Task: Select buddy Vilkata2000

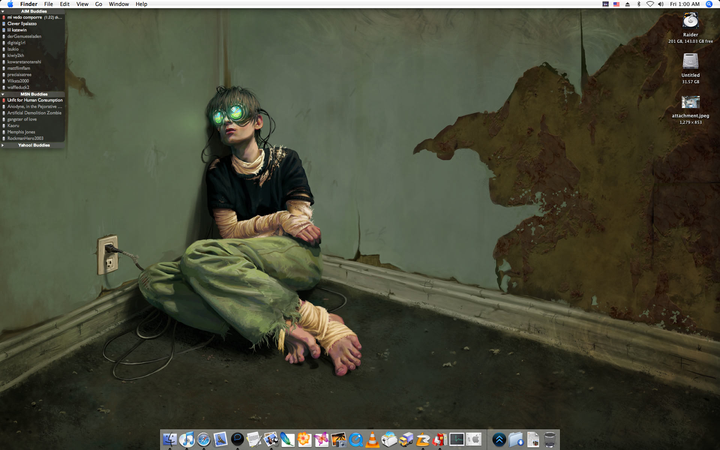Action: (x=33, y=81)
